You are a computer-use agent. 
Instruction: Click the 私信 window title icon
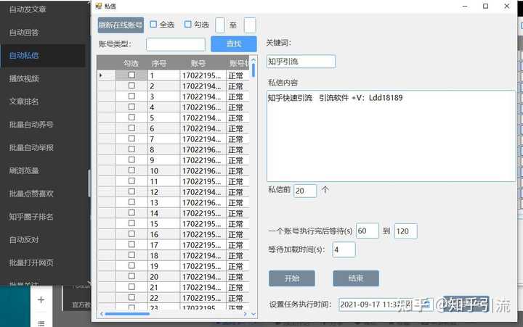98,6
